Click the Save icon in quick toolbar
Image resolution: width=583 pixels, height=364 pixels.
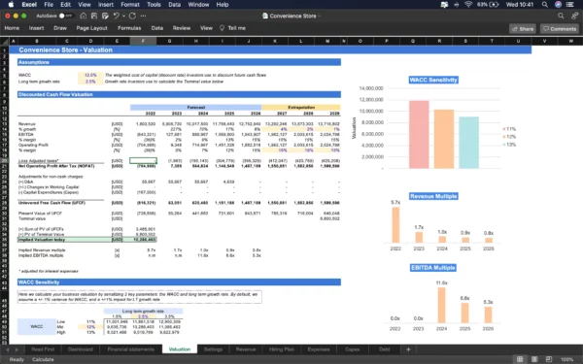[94, 16]
